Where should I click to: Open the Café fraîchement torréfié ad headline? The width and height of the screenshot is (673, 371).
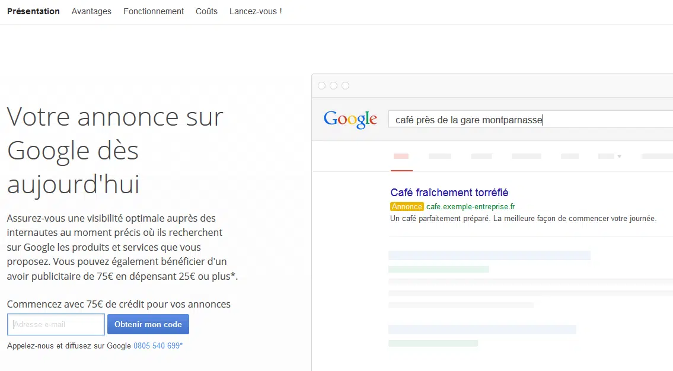click(x=449, y=193)
